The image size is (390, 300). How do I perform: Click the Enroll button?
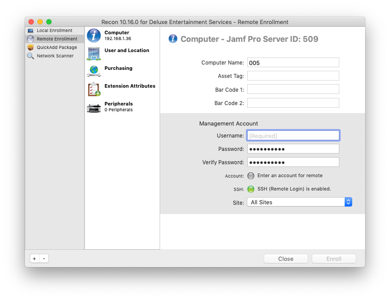(x=334, y=259)
